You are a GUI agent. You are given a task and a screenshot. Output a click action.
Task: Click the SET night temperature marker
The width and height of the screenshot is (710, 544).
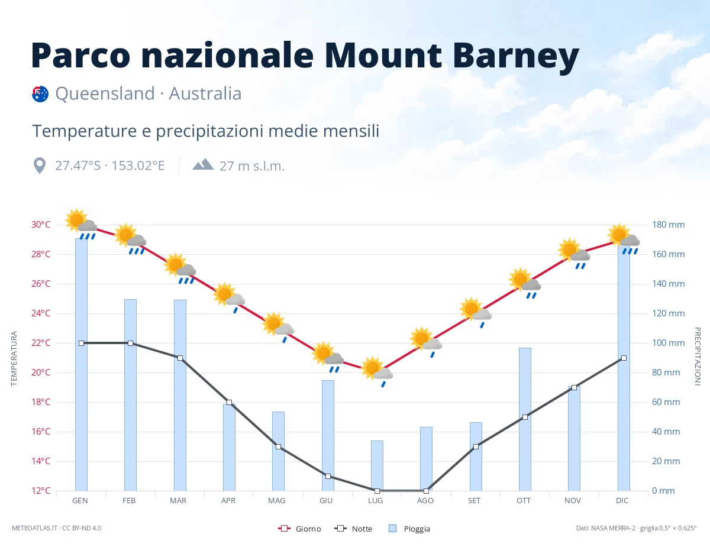click(x=476, y=446)
